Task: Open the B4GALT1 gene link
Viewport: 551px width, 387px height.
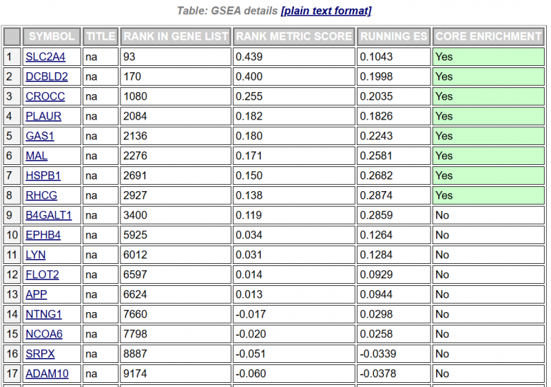Action: 48,215
